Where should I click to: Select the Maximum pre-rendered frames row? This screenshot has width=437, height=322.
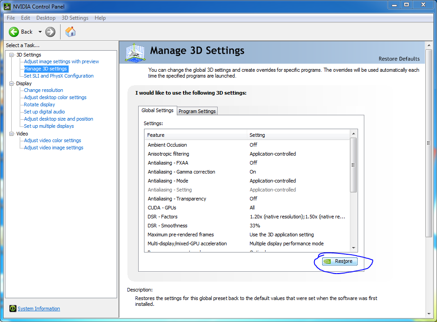(247, 235)
